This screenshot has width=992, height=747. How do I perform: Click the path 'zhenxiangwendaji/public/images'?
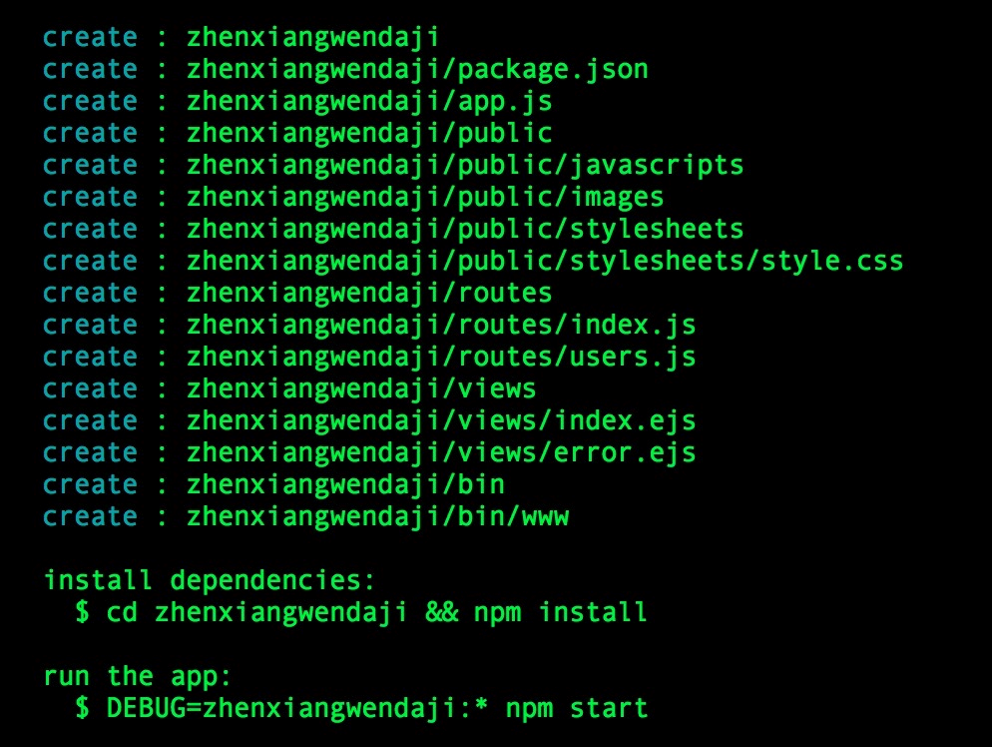(x=425, y=198)
